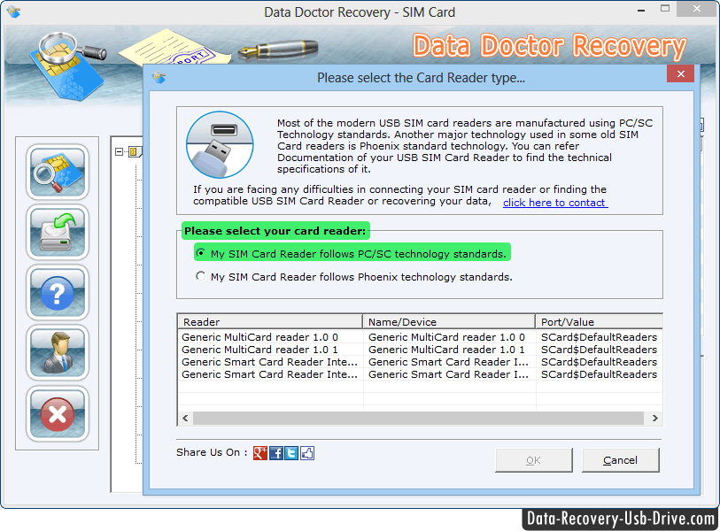Click the Name/Device column header

pyautogui.click(x=449, y=322)
